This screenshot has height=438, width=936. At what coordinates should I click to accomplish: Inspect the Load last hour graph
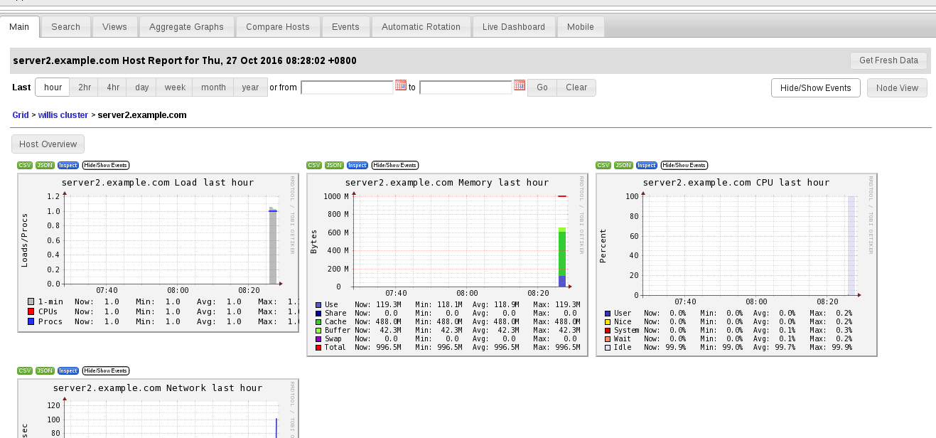pos(68,165)
